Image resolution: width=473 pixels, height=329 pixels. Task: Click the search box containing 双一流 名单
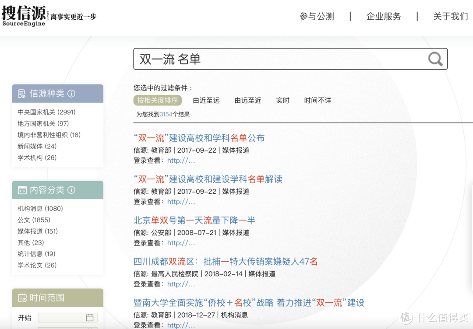[290, 59]
